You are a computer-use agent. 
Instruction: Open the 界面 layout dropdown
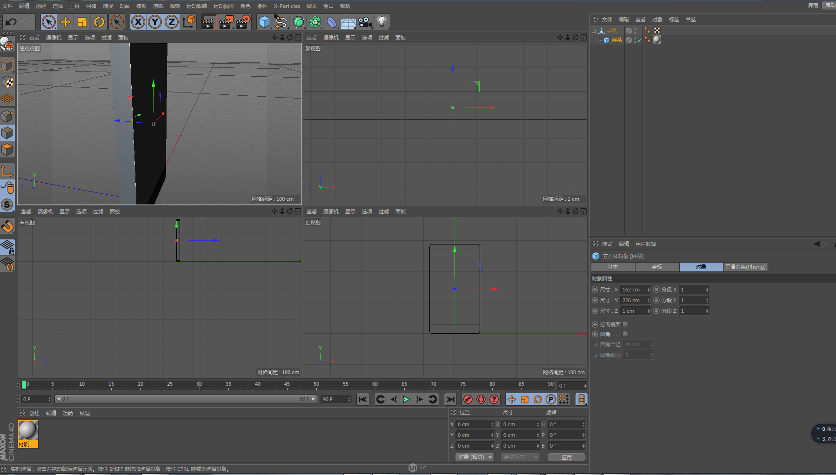[829, 6]
